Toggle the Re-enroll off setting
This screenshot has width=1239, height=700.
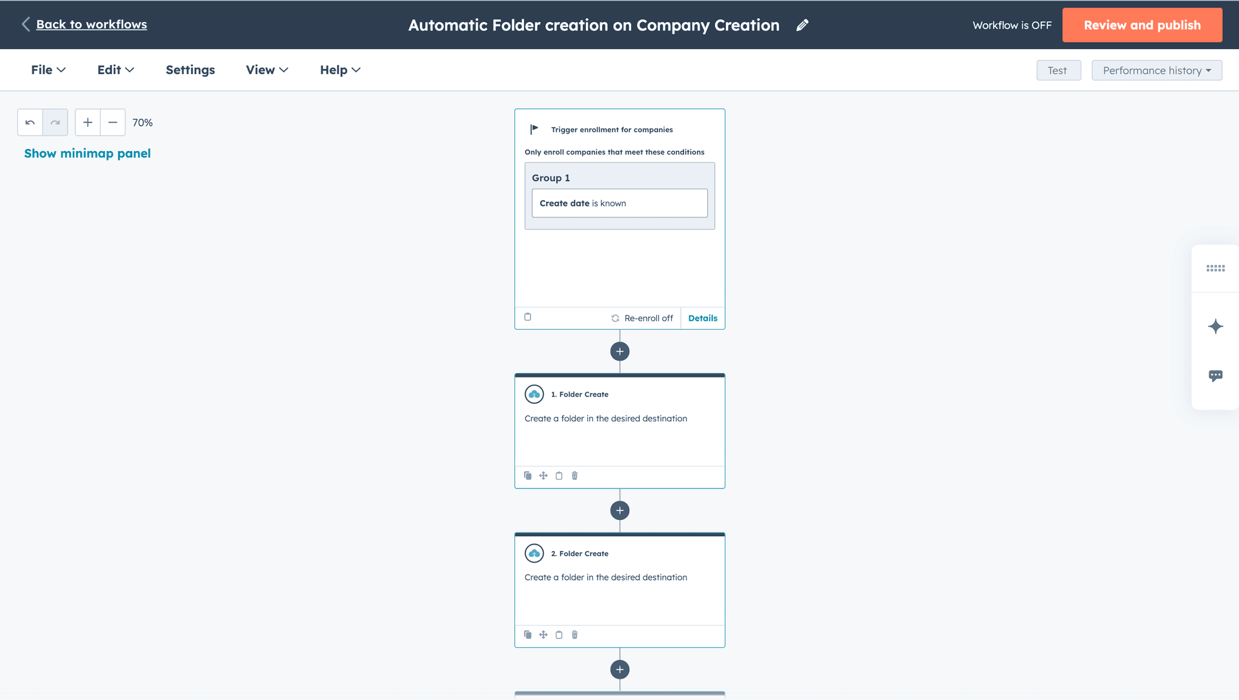(642, 317)
